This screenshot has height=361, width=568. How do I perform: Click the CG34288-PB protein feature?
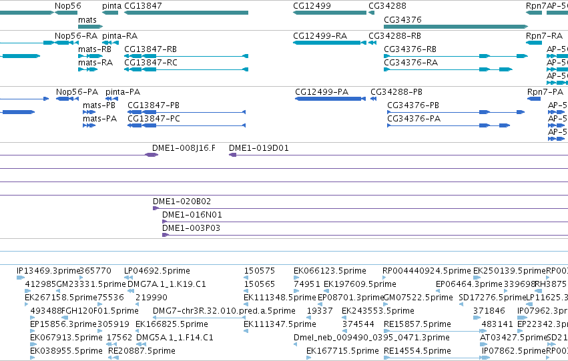tap(374, 99)
